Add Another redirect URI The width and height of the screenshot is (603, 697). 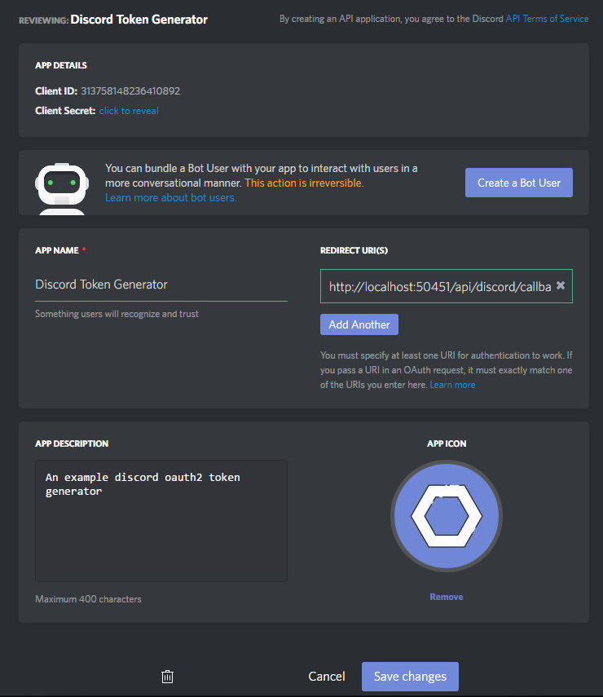[x=359, y=324]
